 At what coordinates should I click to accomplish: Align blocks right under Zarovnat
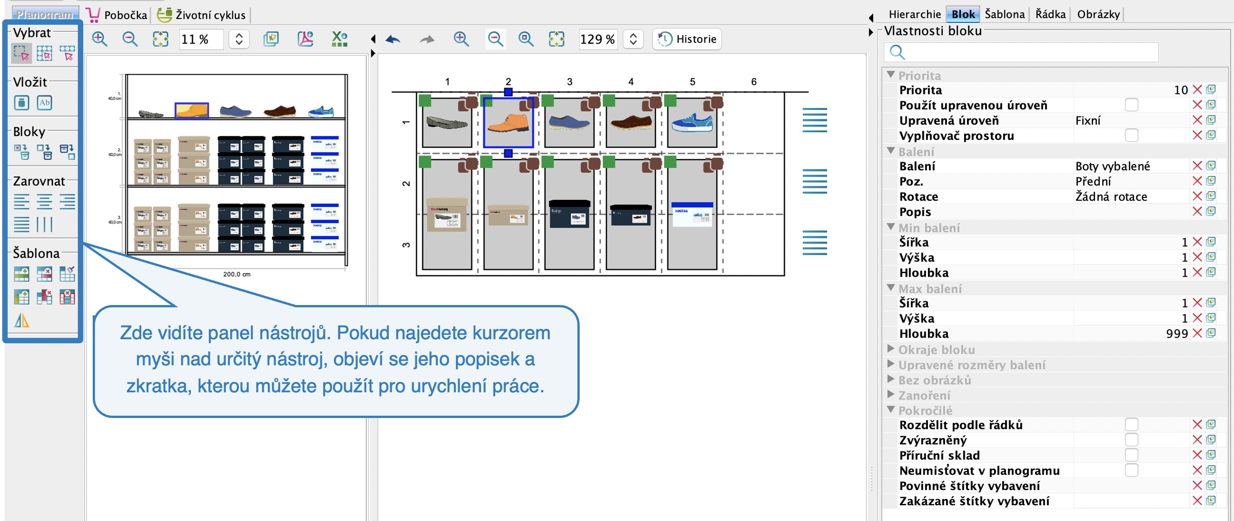click(x=67, y=202)
